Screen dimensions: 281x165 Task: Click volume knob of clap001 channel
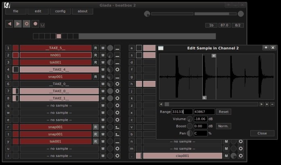click(233, 156)
